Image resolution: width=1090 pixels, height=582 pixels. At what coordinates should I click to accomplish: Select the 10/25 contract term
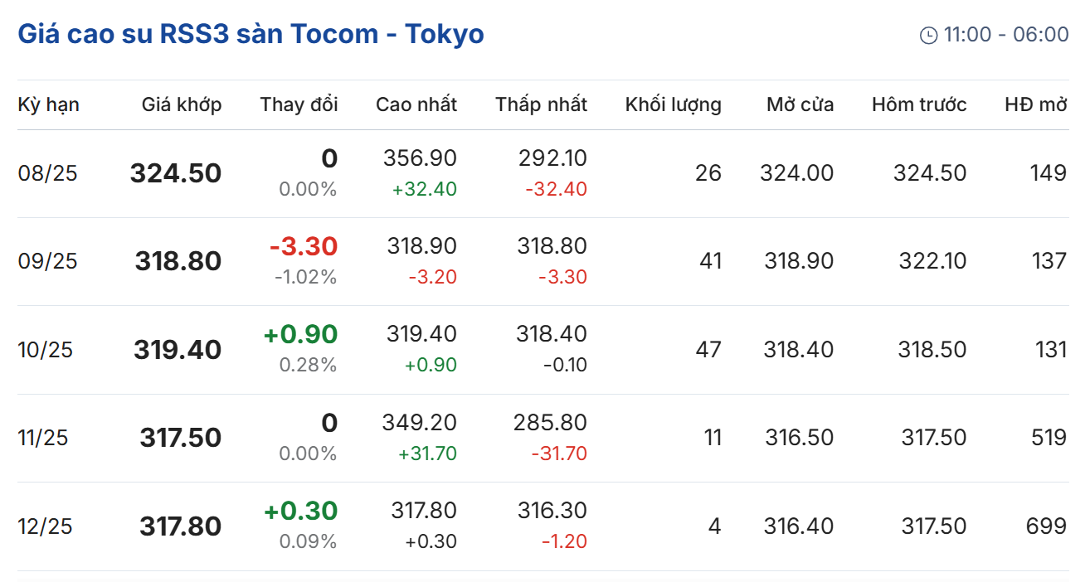pos(45,350)
